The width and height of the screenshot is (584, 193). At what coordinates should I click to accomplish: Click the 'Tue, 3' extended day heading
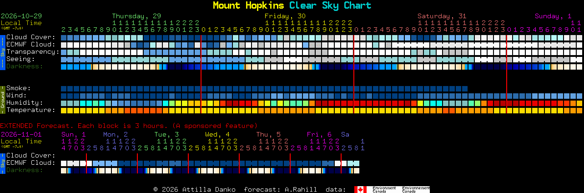tap(166, 134)
